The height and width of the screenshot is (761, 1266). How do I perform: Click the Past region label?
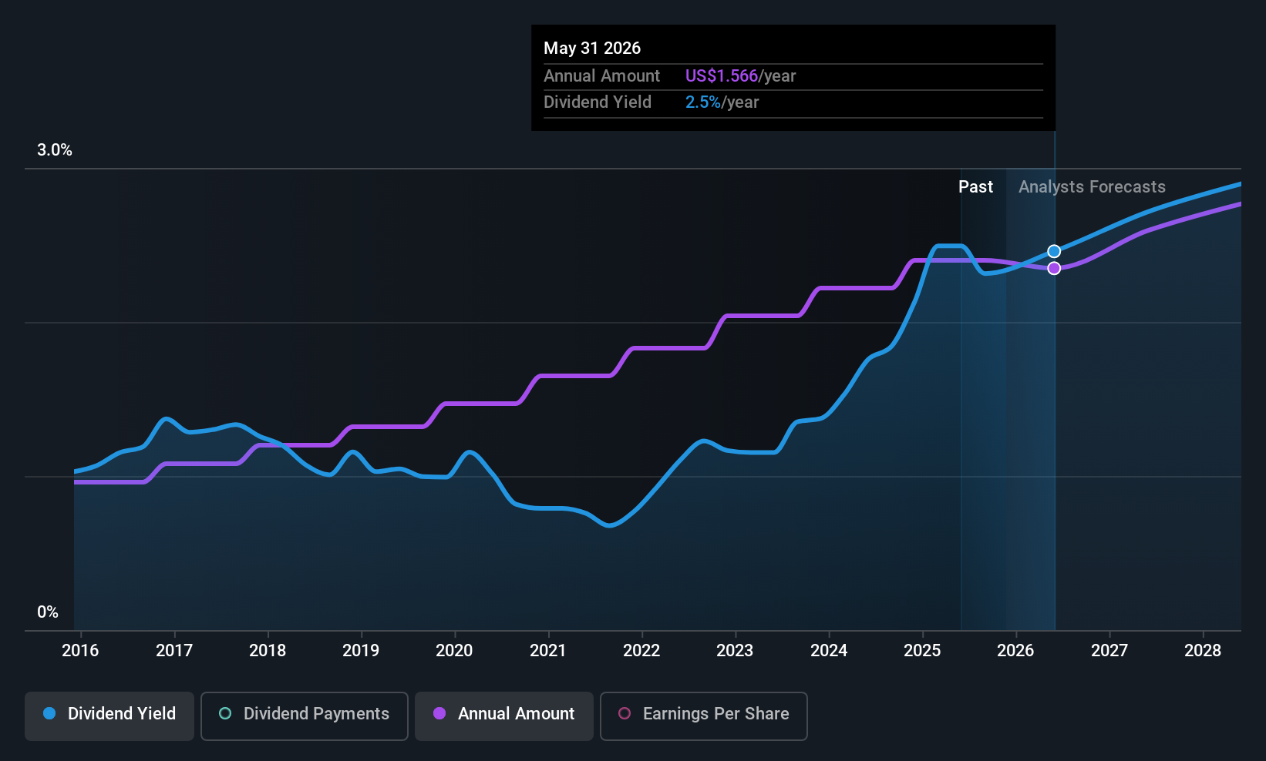pyautogui.click(x=975, y=187)
